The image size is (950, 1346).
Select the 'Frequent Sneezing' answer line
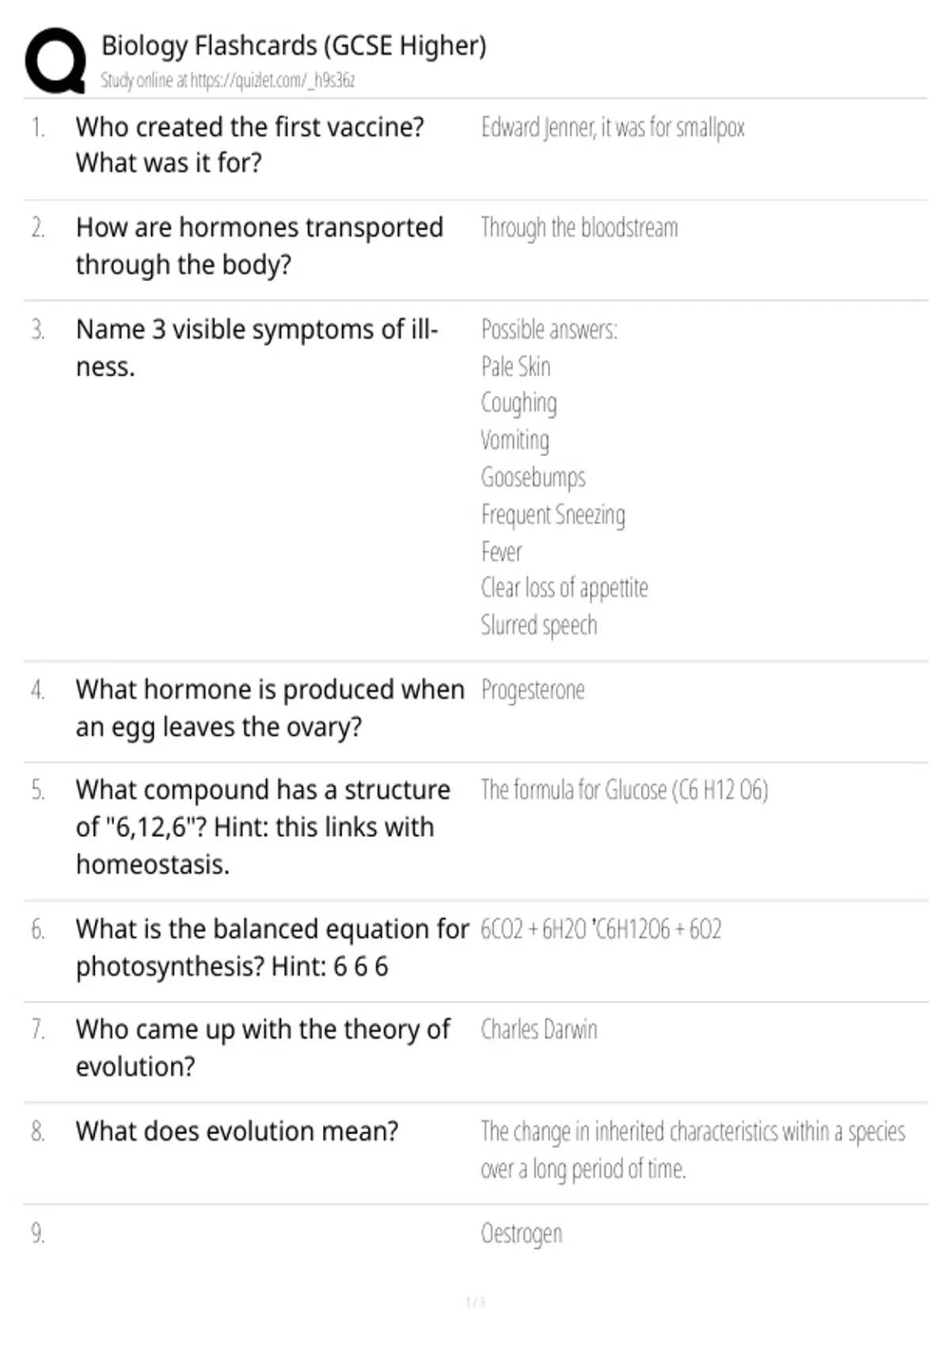pyautogui.click(x=553, y=515)
